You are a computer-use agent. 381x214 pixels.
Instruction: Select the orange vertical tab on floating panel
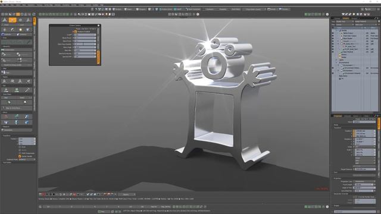tap(98, 57)
